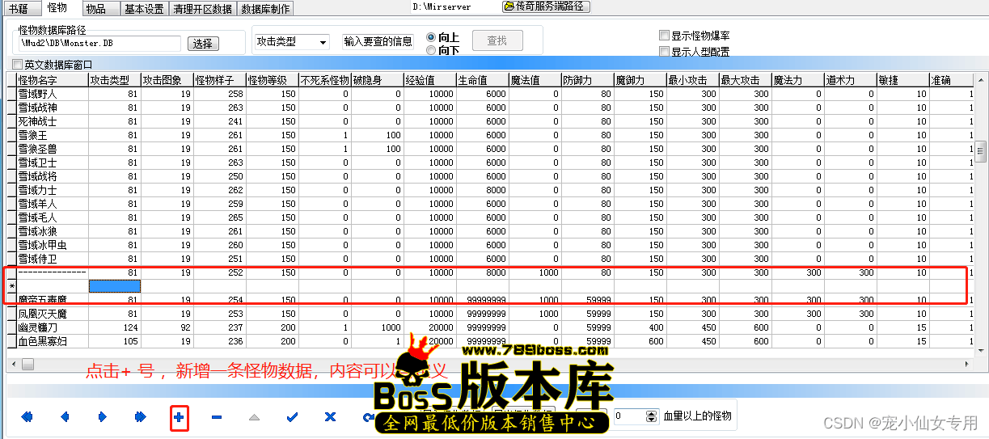989x439 pixels.
Task: Click the plus icon to add record
Action: (179, 417)
